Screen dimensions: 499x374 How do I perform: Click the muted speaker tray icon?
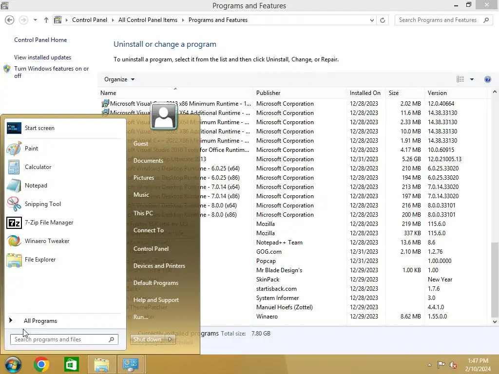click(x=453, y=365)
